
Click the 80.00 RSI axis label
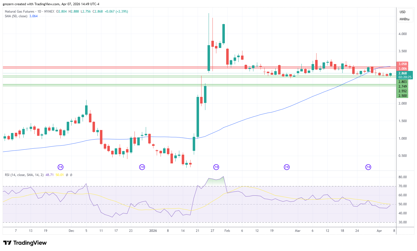pos(403,177)
